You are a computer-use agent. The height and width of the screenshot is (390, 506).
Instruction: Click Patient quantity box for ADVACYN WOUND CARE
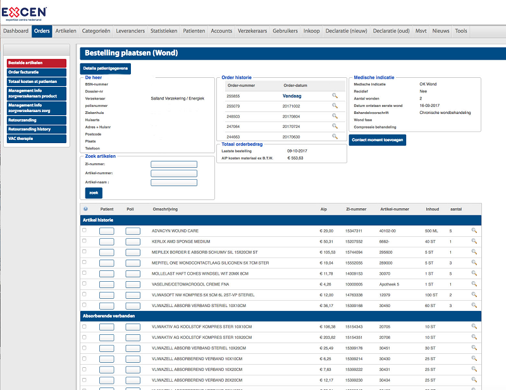point(106,231)
